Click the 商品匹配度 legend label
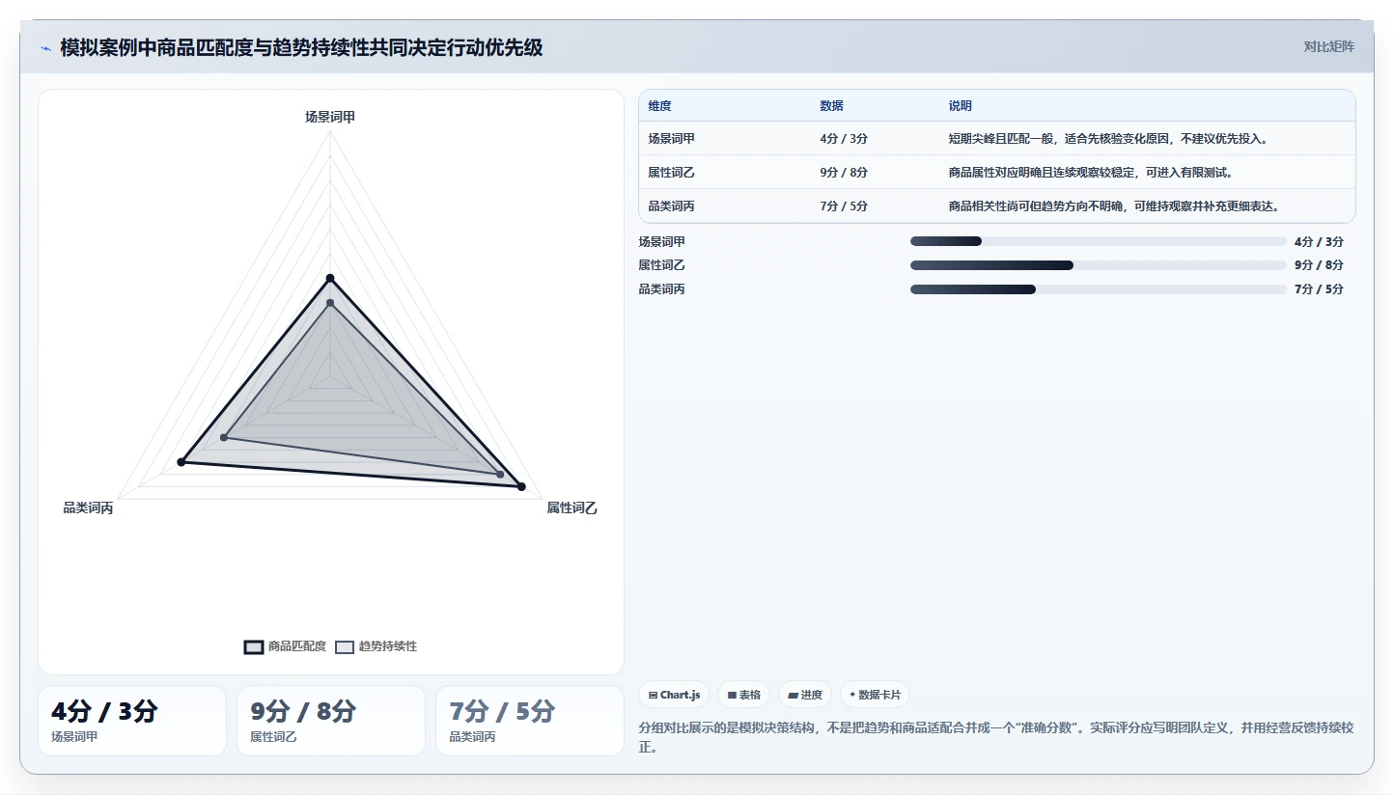The width and height of the screenshot is (1394, 795). [x=297, y=646]
